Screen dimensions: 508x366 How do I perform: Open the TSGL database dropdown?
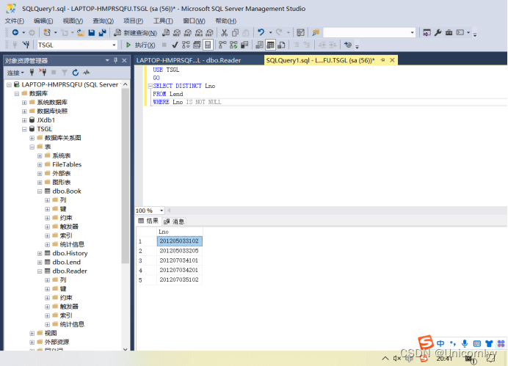coord(114,45)
